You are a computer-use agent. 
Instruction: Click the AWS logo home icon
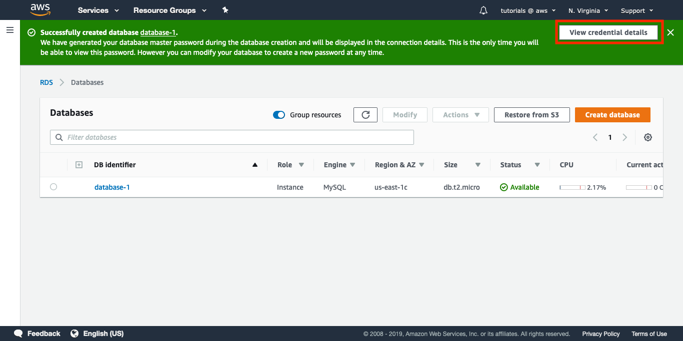pyautogui.click(x=40, y=9)
